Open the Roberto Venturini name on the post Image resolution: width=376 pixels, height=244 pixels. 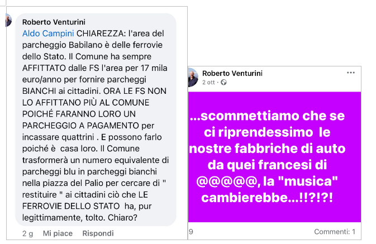232,73
